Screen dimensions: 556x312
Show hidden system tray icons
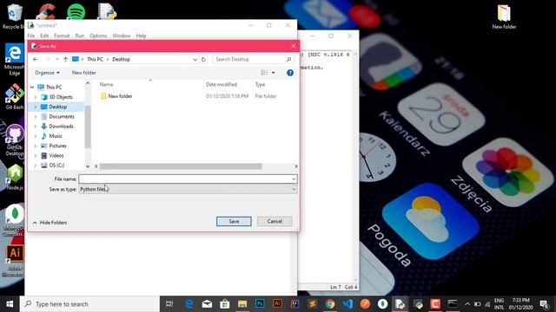467,304
